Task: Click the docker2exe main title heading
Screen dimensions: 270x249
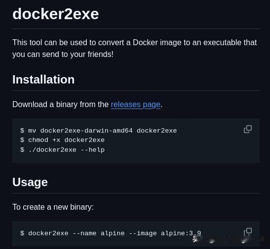Action: click(x=56, y=14)
